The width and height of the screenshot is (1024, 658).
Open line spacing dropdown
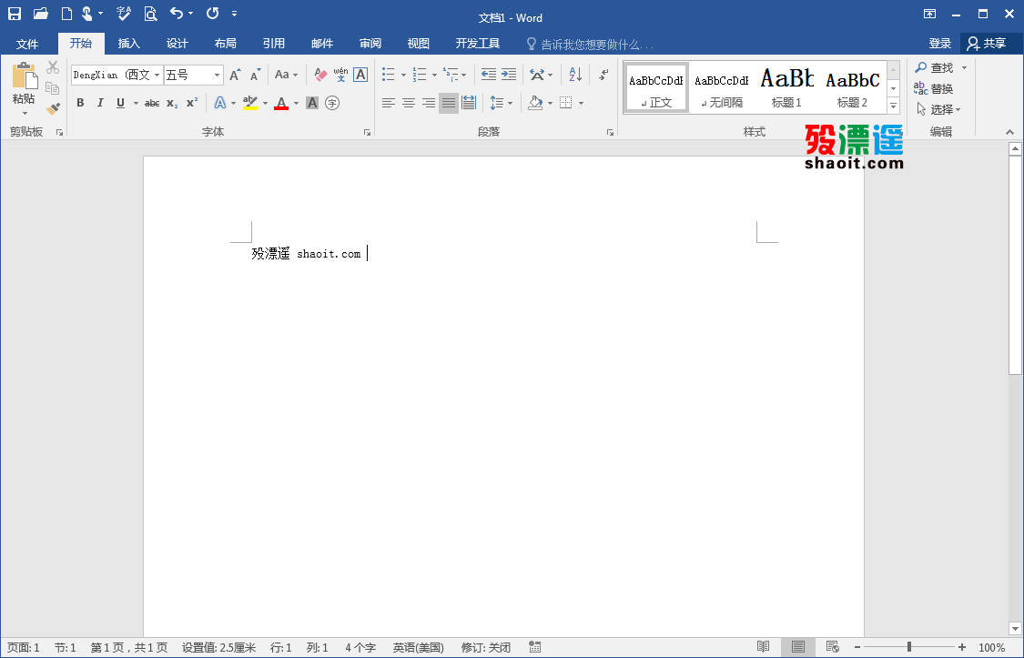click(502, 103)
